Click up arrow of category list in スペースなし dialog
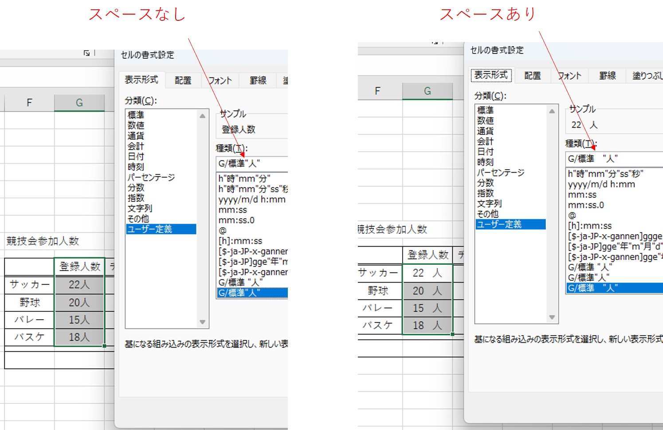Screen dimensions: 663x430 point(202,116)
